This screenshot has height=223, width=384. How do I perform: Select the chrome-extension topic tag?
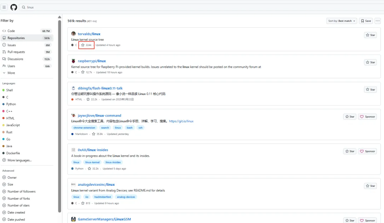(x=84, y=128)
